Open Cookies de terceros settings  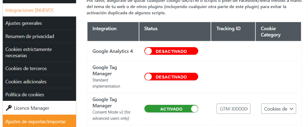[x=39, y=68]
